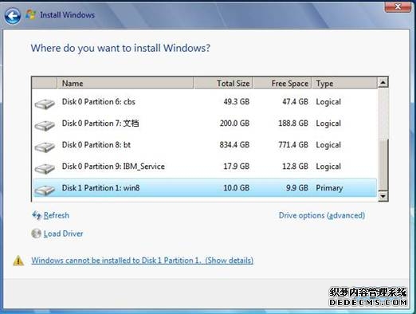Click the 49.3 GB total size cell
Image resolution: width=416 pixels, height=314 pixels.
click(237, 102)
